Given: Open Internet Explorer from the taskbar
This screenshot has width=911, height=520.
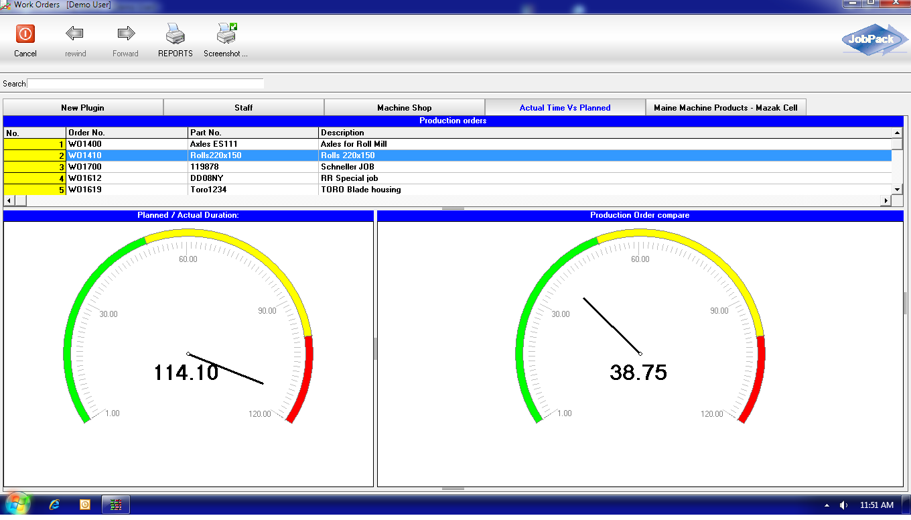Looking at the screenshot, I should (x=55, y=505).
